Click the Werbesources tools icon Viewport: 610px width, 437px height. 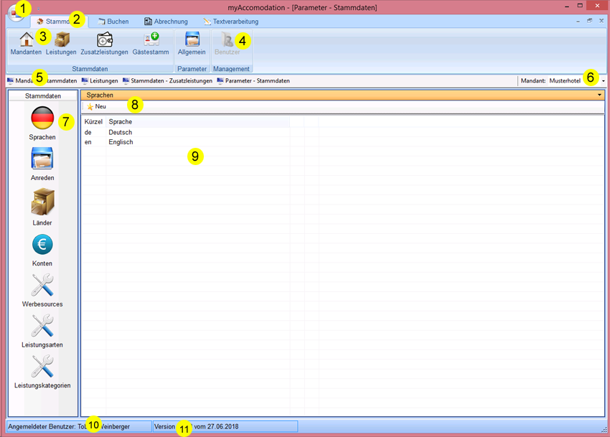[x=42, y=286]
